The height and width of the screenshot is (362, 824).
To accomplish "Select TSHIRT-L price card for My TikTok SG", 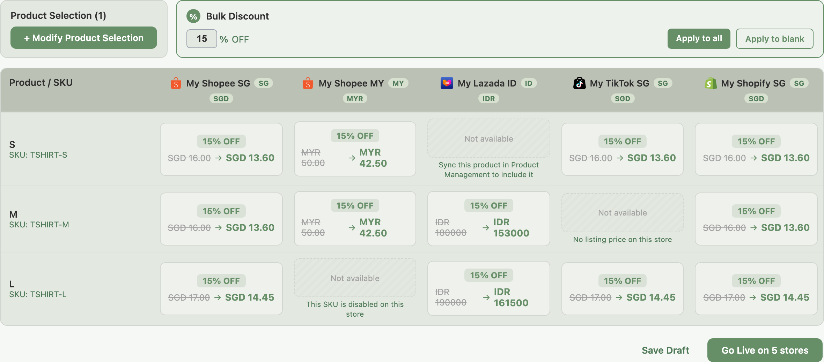I will 623,289.
